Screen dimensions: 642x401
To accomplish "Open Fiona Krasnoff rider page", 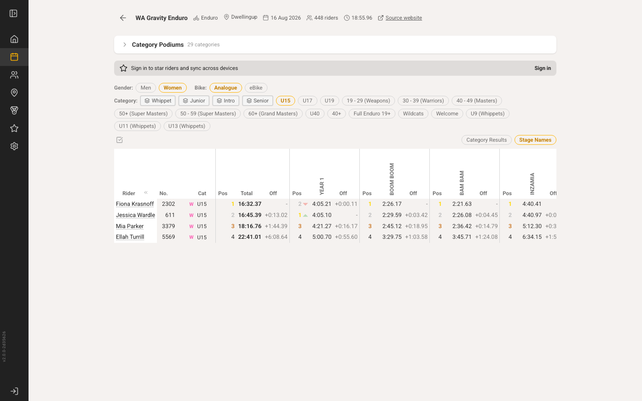I will click(x=135, y=204).
